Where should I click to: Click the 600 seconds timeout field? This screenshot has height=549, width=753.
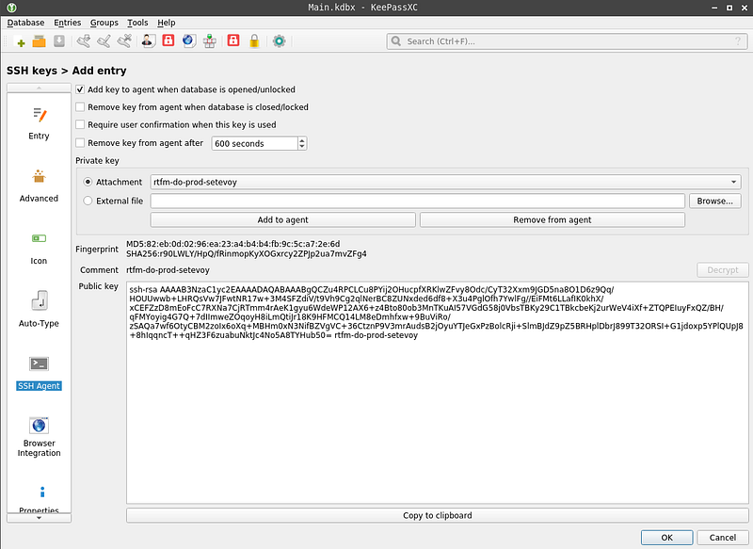coord(254,144)
